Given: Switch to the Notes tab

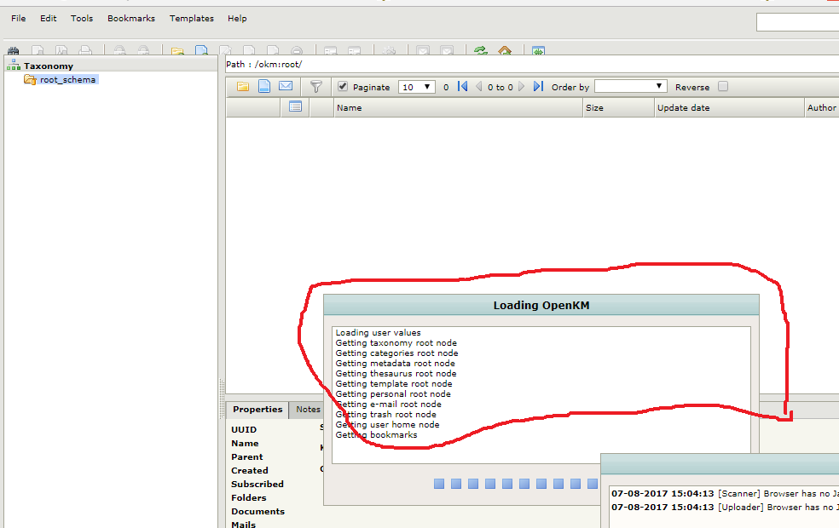Looking at the screenshot, I should [x=307, y=410].
